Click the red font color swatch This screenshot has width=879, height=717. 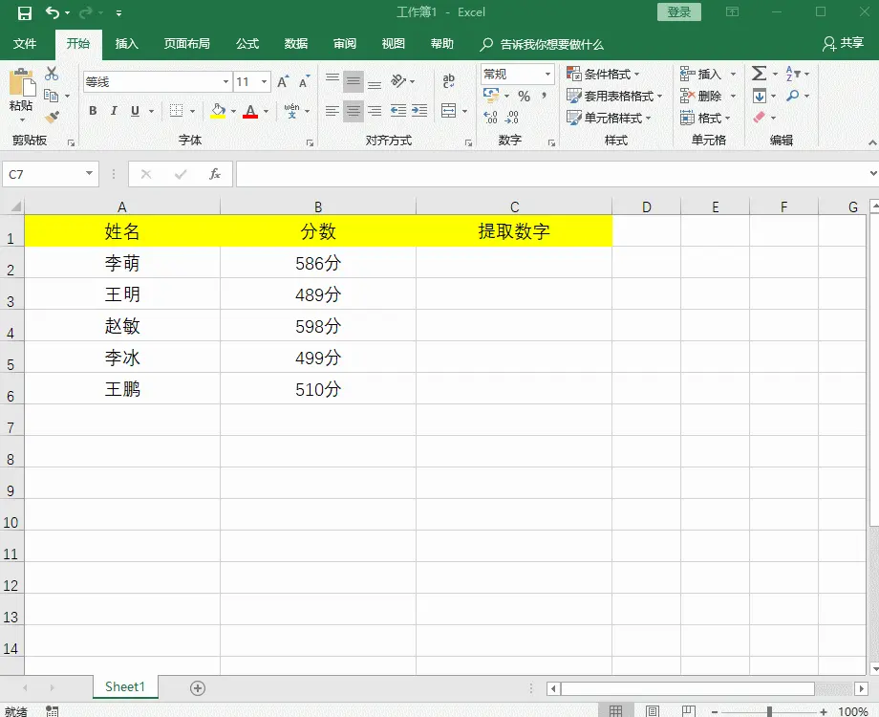pos(252,116)
